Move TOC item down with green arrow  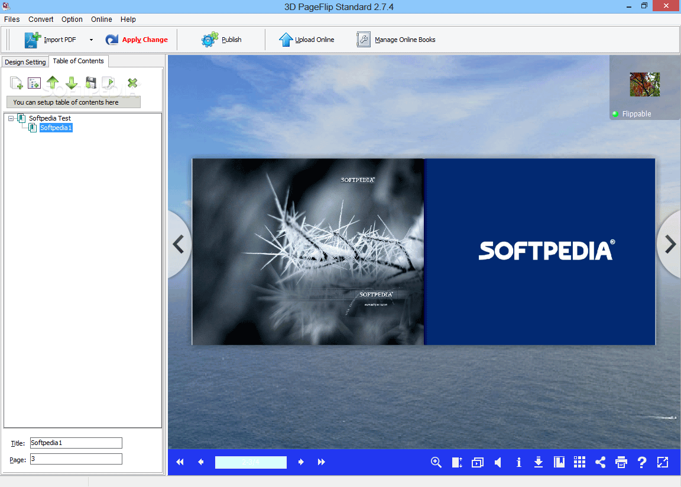(x=72, y=83)
